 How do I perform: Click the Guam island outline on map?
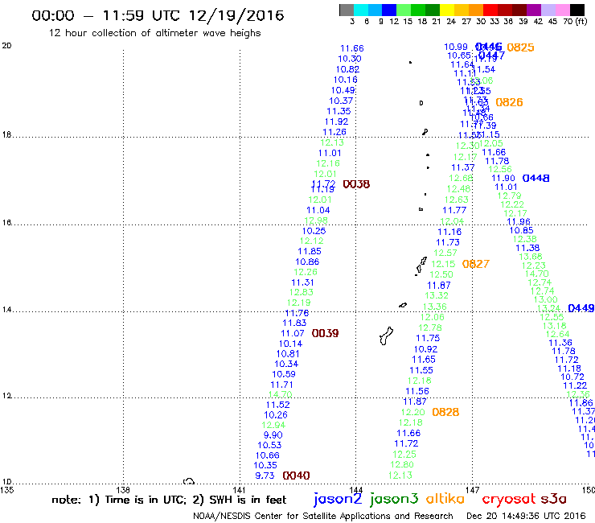click(386, 336)
